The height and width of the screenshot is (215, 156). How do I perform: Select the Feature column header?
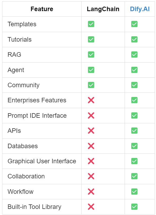(42, 9)
